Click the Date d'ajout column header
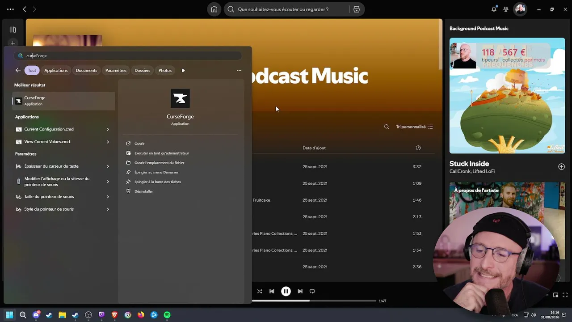This screenshot has width=572, height=322. (x=314, y=148)
